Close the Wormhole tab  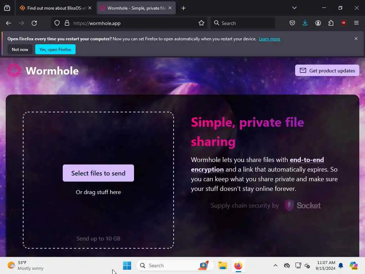(170, 8)
